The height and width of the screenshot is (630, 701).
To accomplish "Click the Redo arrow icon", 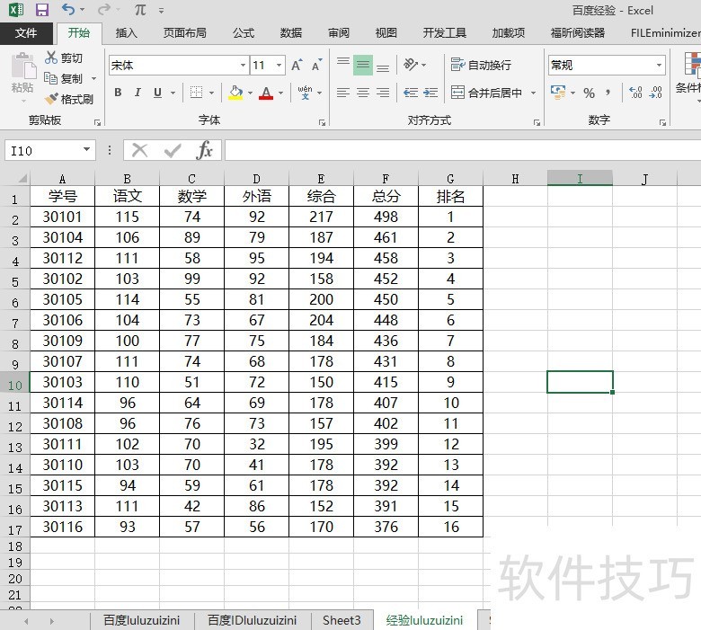I will [103, 9].
